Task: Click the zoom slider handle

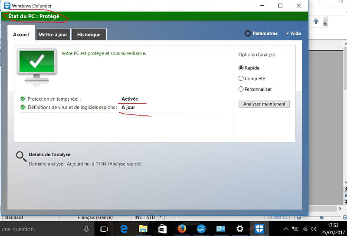Action: (x=322, y=217)
